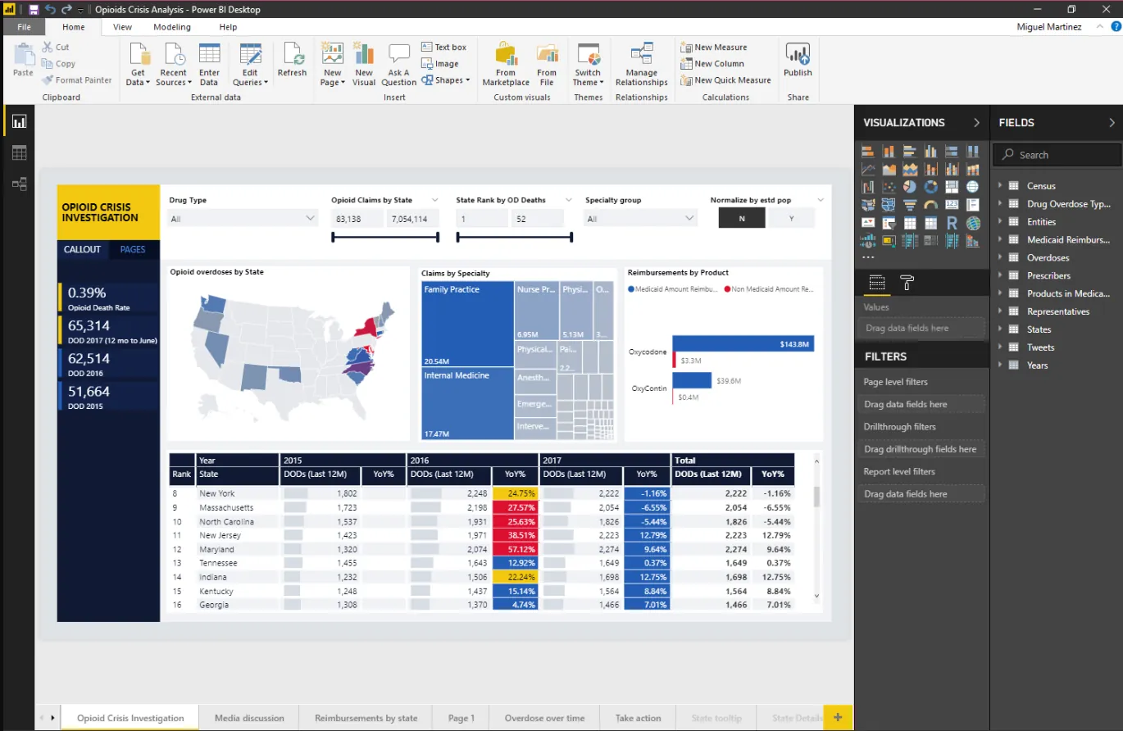1123x731 pixels.
Task: Select the N normalize option
Action: [742, 218]
